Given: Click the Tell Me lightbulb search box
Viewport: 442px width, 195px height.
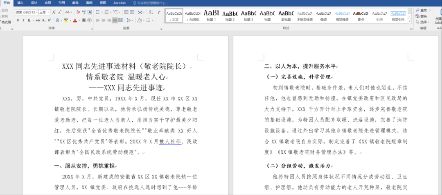Looking at the screenshot, I should tap(151, 3).
